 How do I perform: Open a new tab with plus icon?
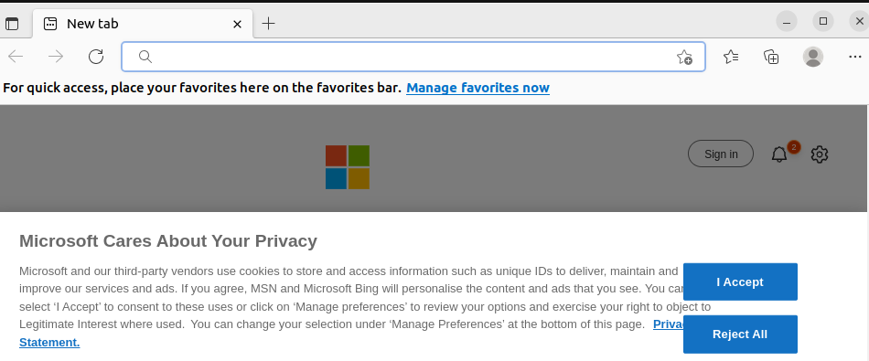point(268,23)
